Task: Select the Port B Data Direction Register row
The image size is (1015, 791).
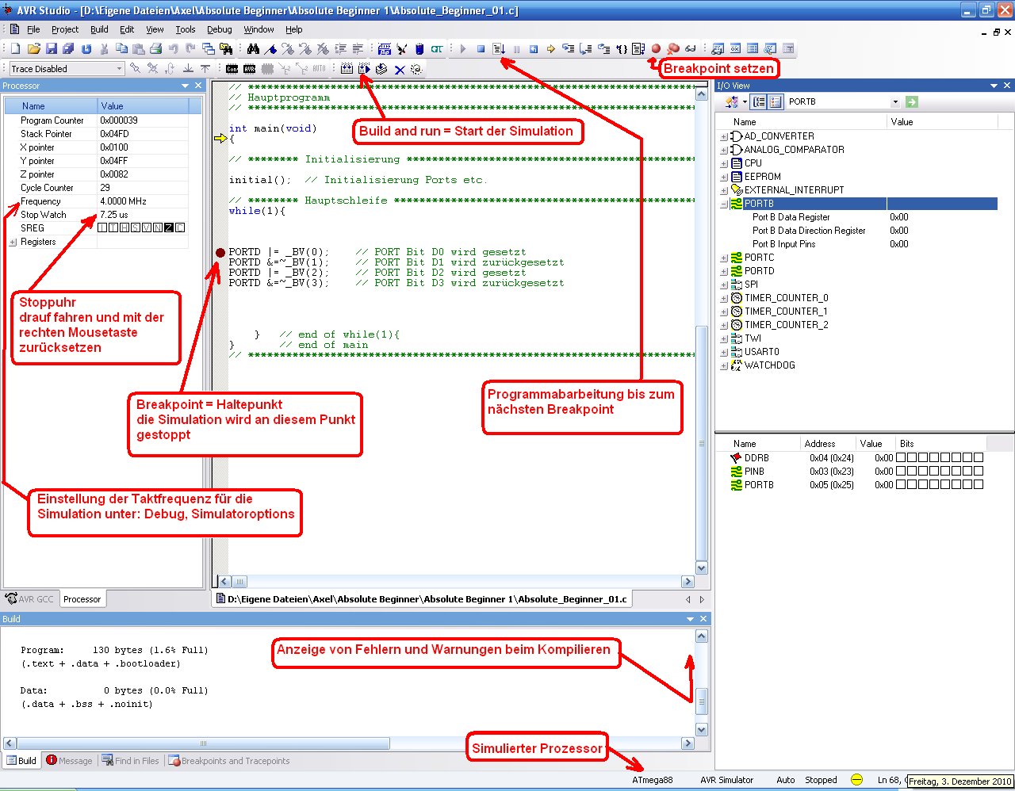Action: point(856,231)
